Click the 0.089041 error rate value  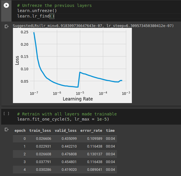point(95,169)
